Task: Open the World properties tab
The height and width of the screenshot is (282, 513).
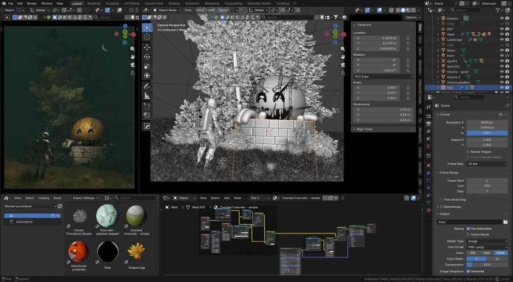Action: [x=428, y=146]
